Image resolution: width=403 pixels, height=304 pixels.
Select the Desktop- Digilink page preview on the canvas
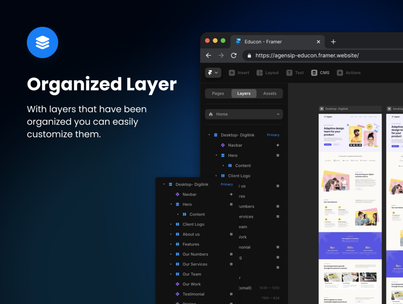pyautogui.click(x=350, y=209)
